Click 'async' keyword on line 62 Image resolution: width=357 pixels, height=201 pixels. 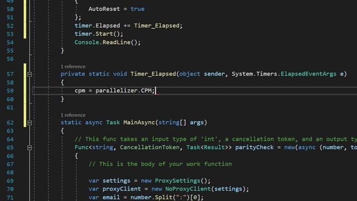[94, 122]
